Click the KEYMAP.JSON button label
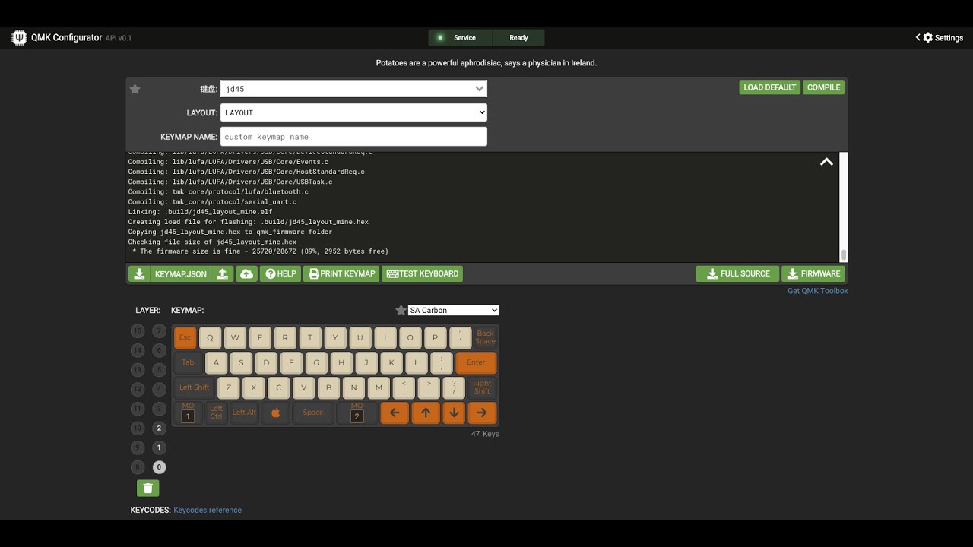Image resolution: width=973 pixels, height=547 pixels. click(180, 273)
